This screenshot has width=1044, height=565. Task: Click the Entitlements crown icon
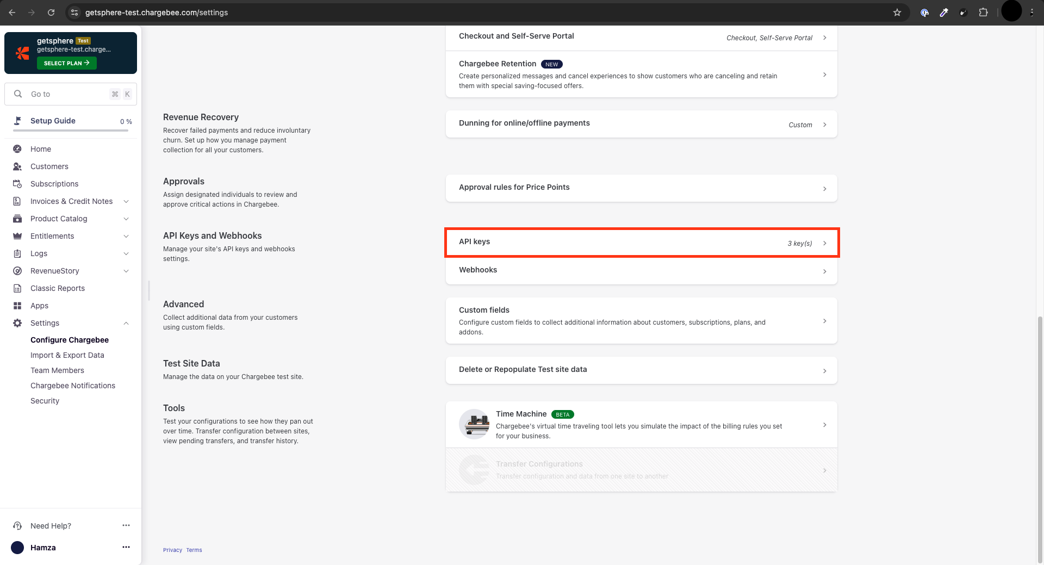click(17, 236)
